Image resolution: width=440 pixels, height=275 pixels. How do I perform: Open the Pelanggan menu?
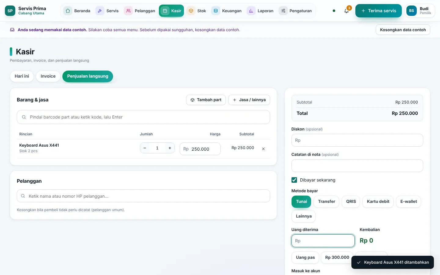(140, 11)
